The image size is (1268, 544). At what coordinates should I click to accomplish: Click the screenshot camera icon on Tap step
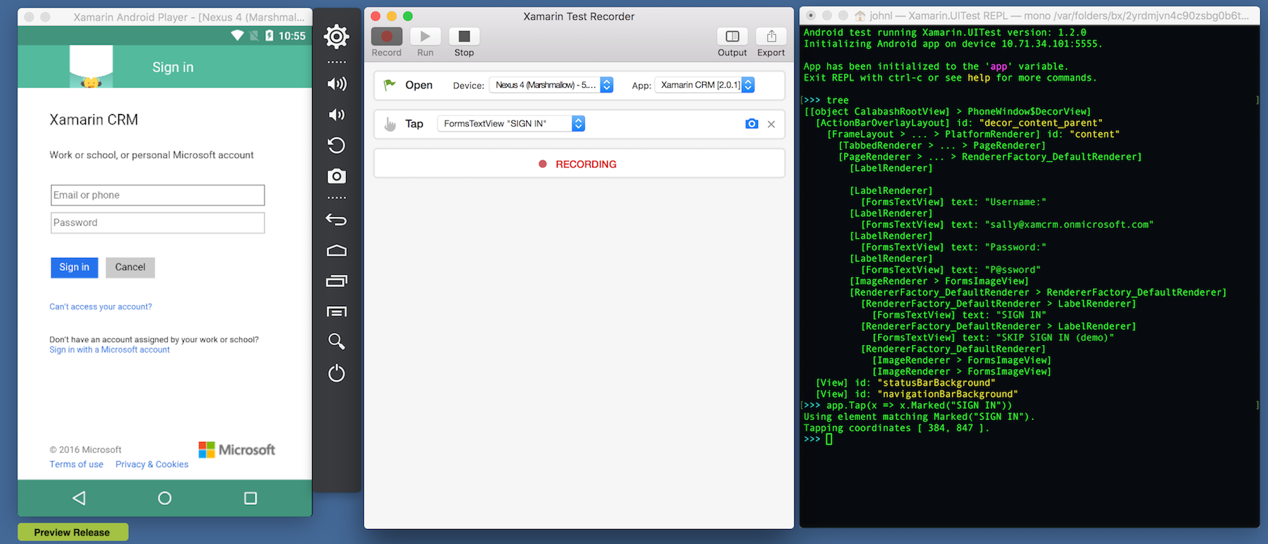752,124
